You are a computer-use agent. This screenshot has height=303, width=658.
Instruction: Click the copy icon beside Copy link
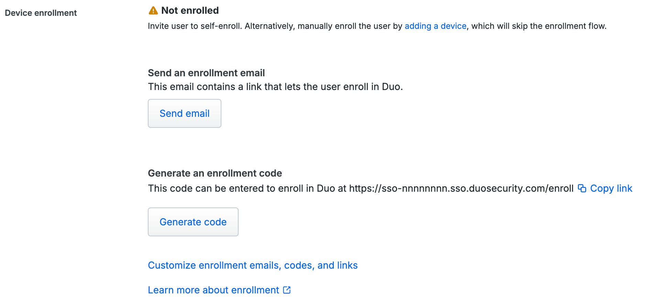click(582, 188)
